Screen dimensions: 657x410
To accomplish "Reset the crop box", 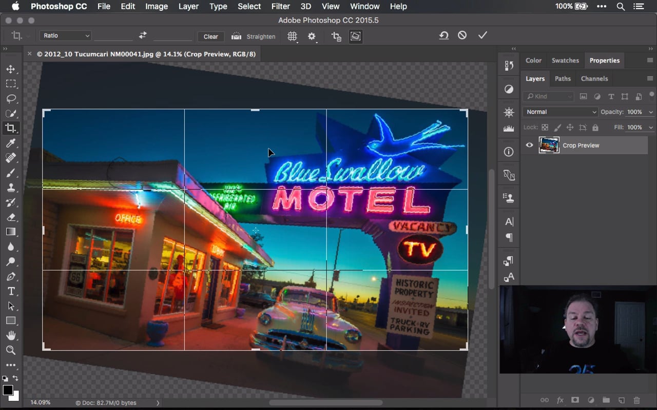I will coord(443,35).
